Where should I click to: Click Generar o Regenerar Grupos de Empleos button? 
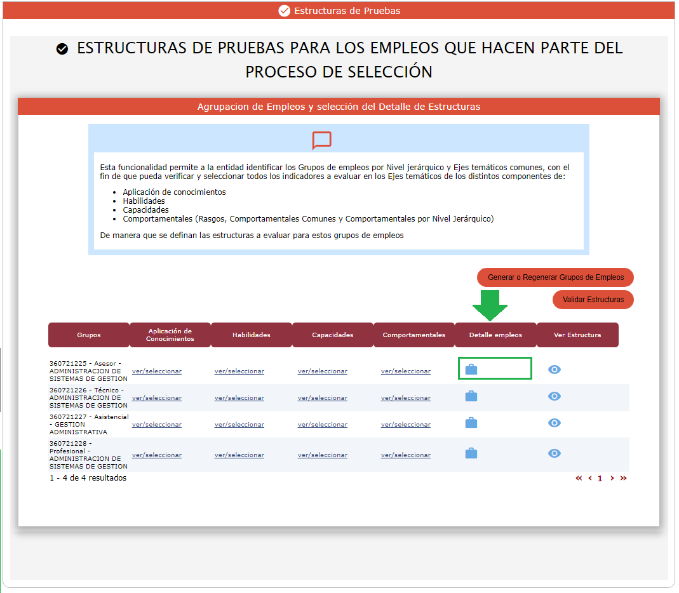click(x=555, y=277)
